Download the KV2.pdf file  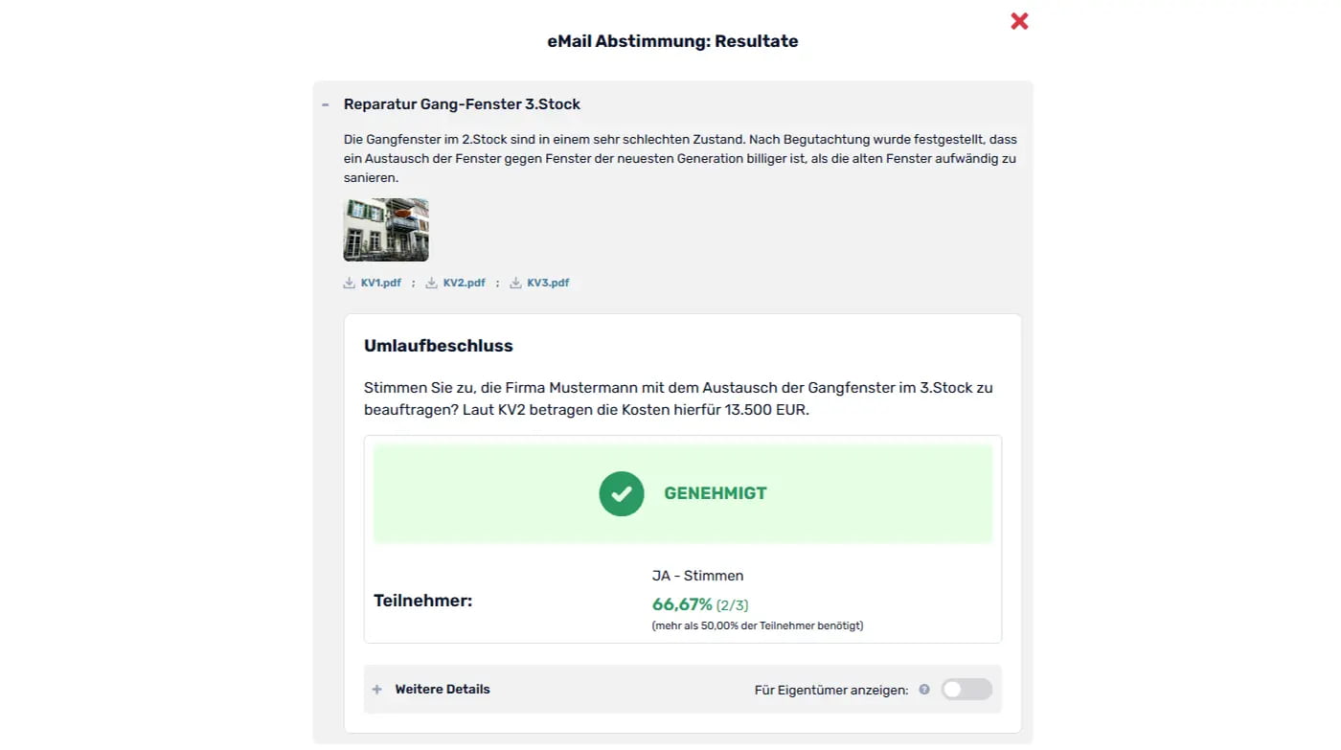(x=464, y=283)
